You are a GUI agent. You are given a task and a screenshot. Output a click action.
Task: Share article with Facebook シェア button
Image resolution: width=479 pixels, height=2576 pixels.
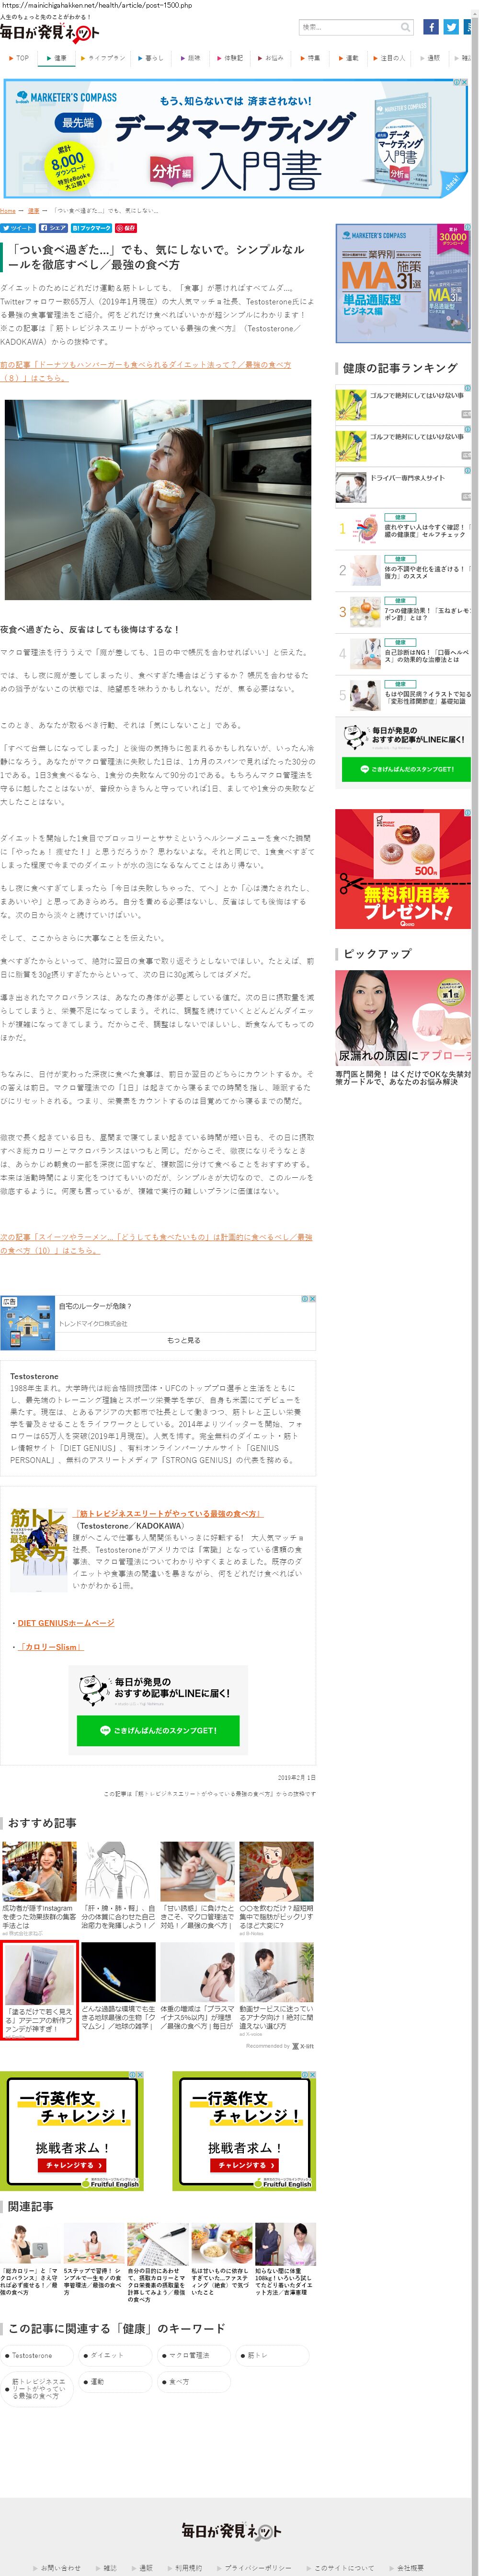pyautogui.click(x=53, y=228)
